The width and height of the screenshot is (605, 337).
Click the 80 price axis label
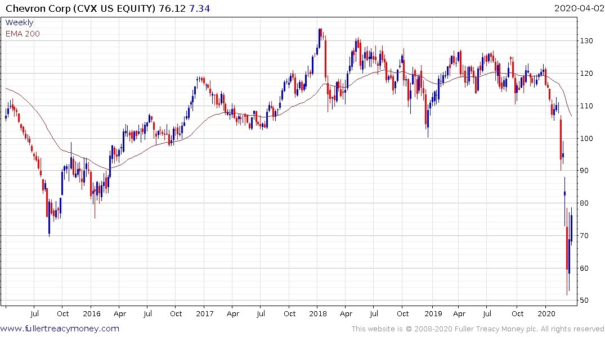coord(584,203)
